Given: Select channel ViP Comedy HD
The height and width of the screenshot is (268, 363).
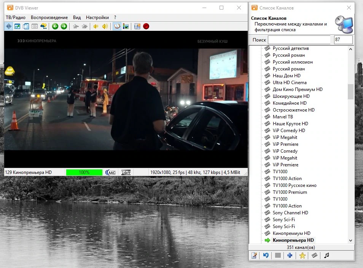Looking at the screenshot, I should (x=289, y=131).
